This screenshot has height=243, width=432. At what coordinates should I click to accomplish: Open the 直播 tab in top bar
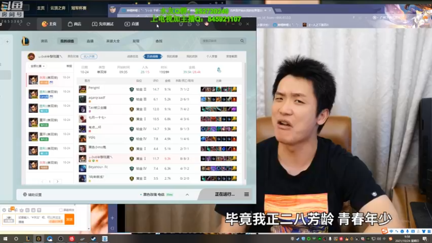pos(132,24)
